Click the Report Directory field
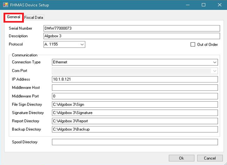The height and width of the screenshot is (165, 227). 135,121
